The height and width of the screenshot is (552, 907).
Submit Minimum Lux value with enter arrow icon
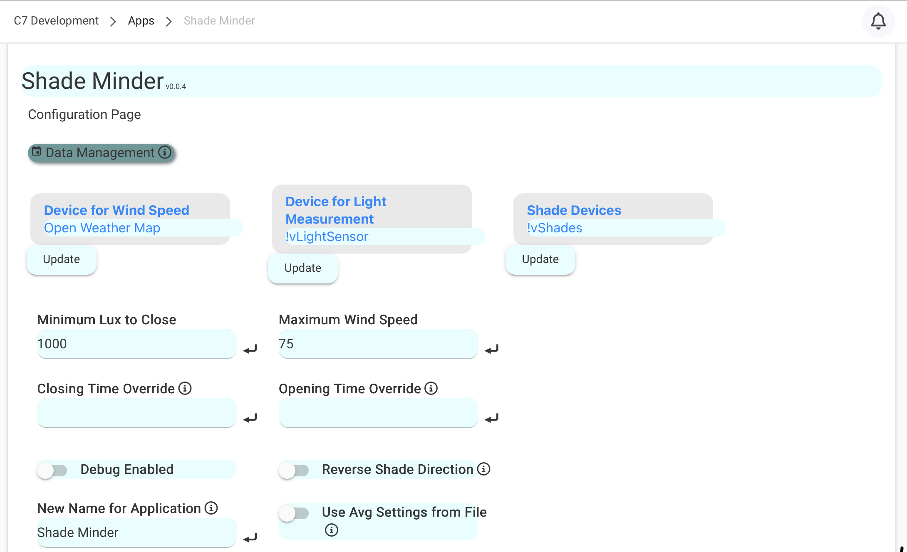(x=250, y=349)
